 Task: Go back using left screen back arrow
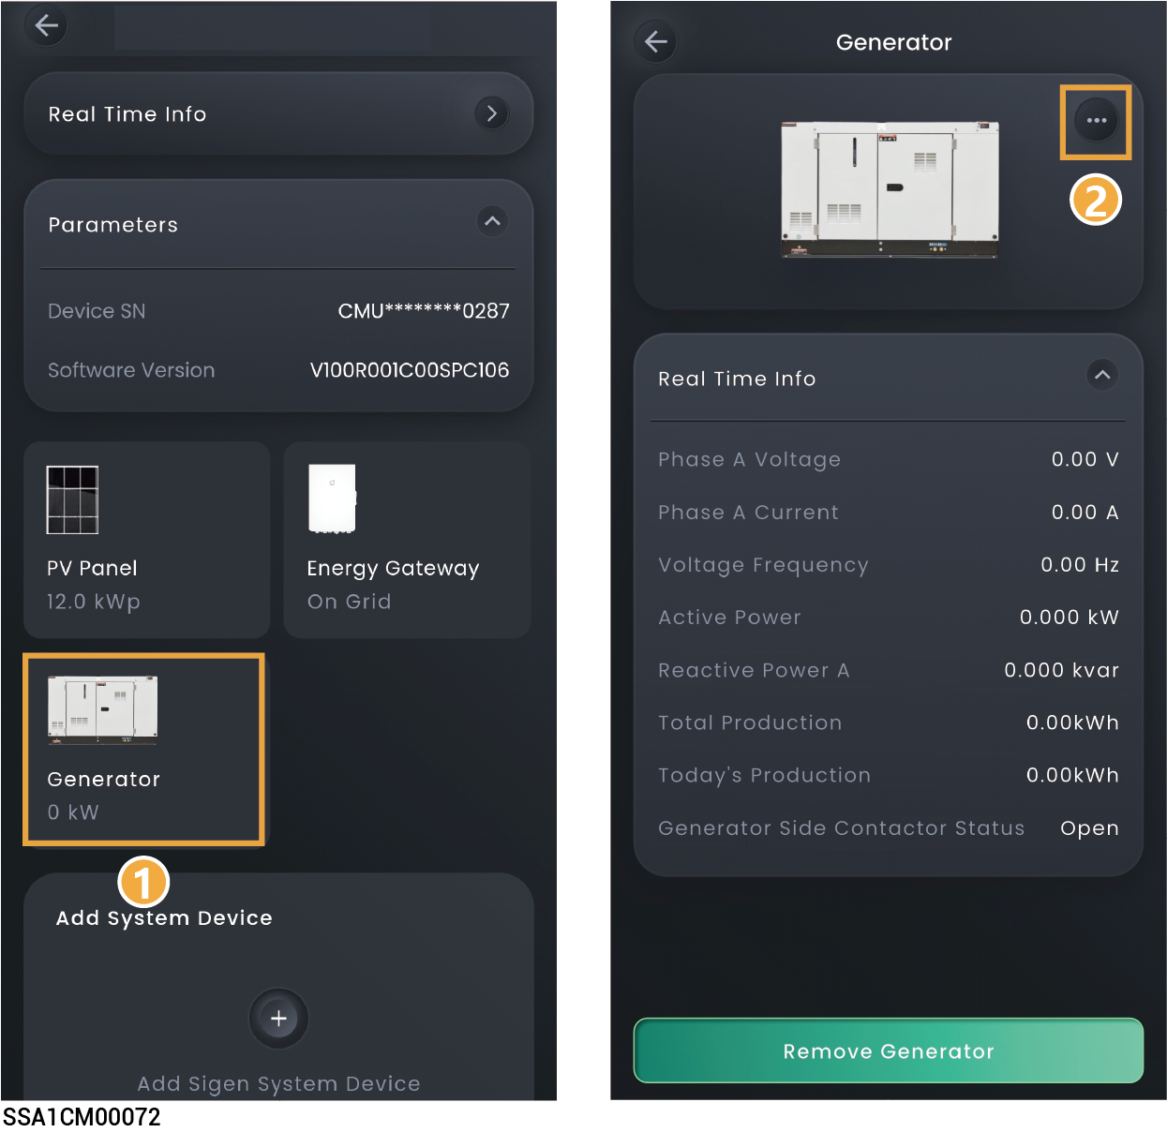point(46,25)
